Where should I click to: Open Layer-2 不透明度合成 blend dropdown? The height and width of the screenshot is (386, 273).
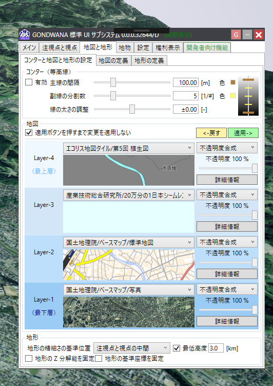(227, 242)
